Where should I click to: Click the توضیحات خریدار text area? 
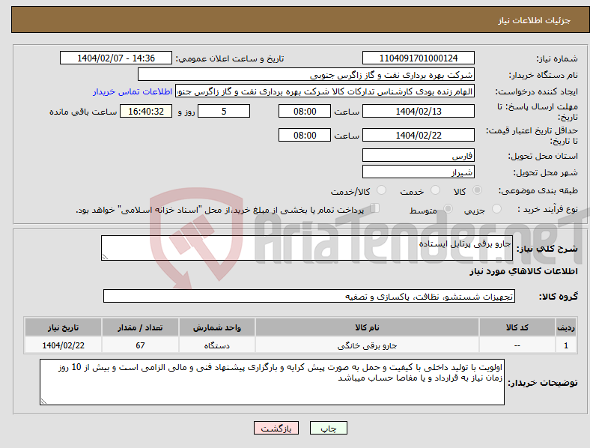(272, 382)
